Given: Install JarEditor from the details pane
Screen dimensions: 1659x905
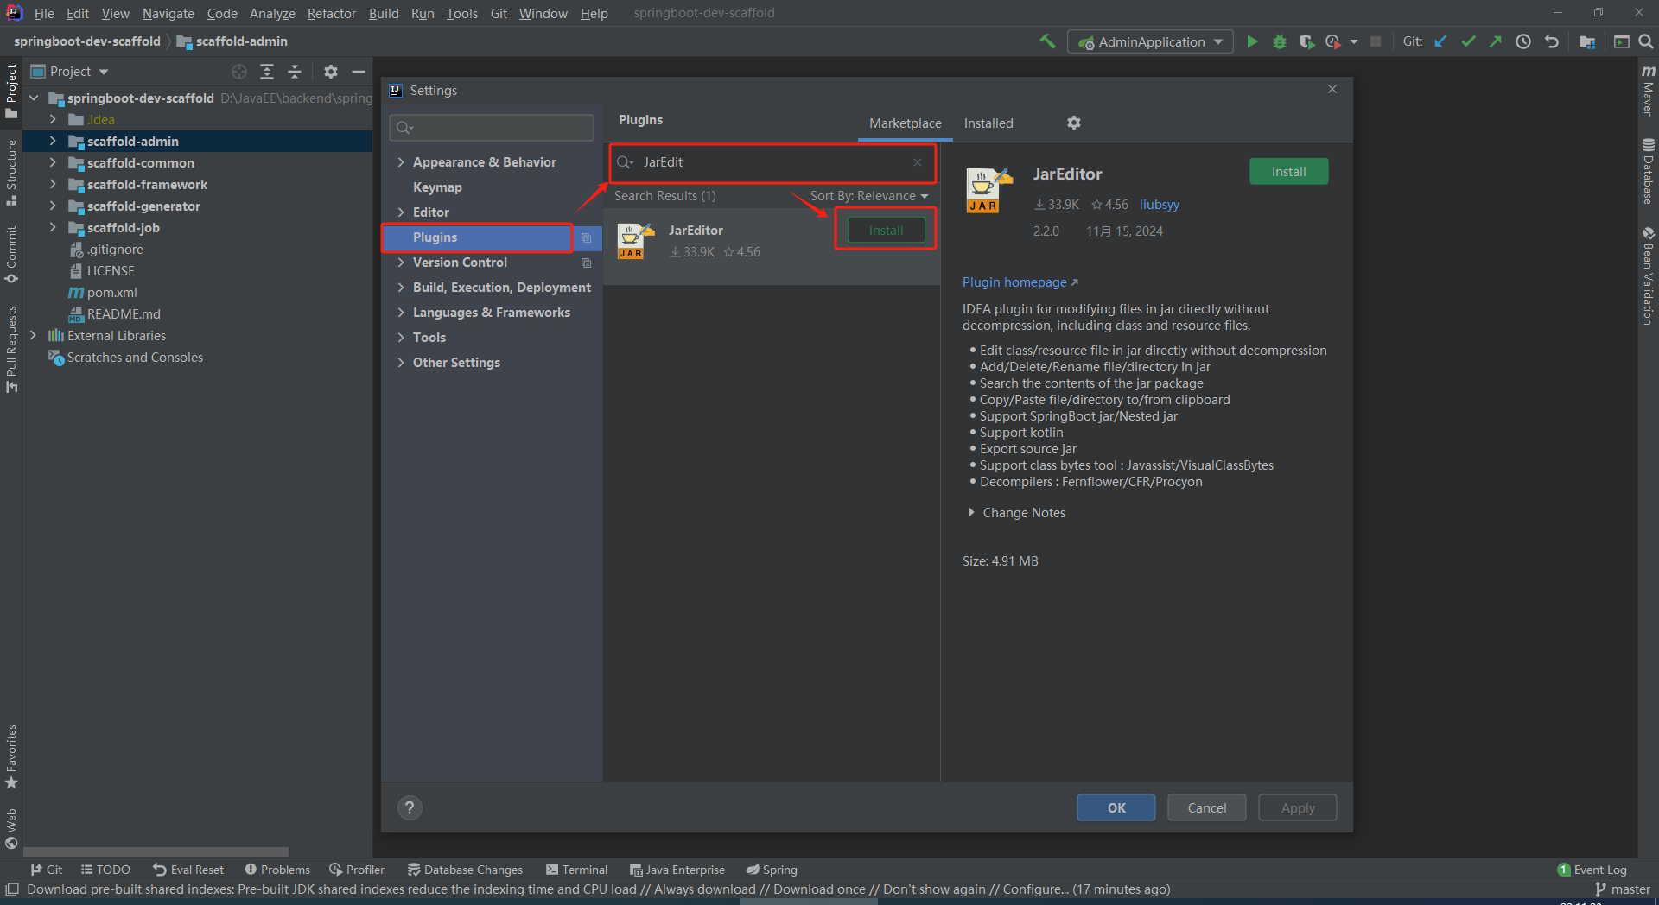Looking at the screenshot, I should pos(1288,172).
